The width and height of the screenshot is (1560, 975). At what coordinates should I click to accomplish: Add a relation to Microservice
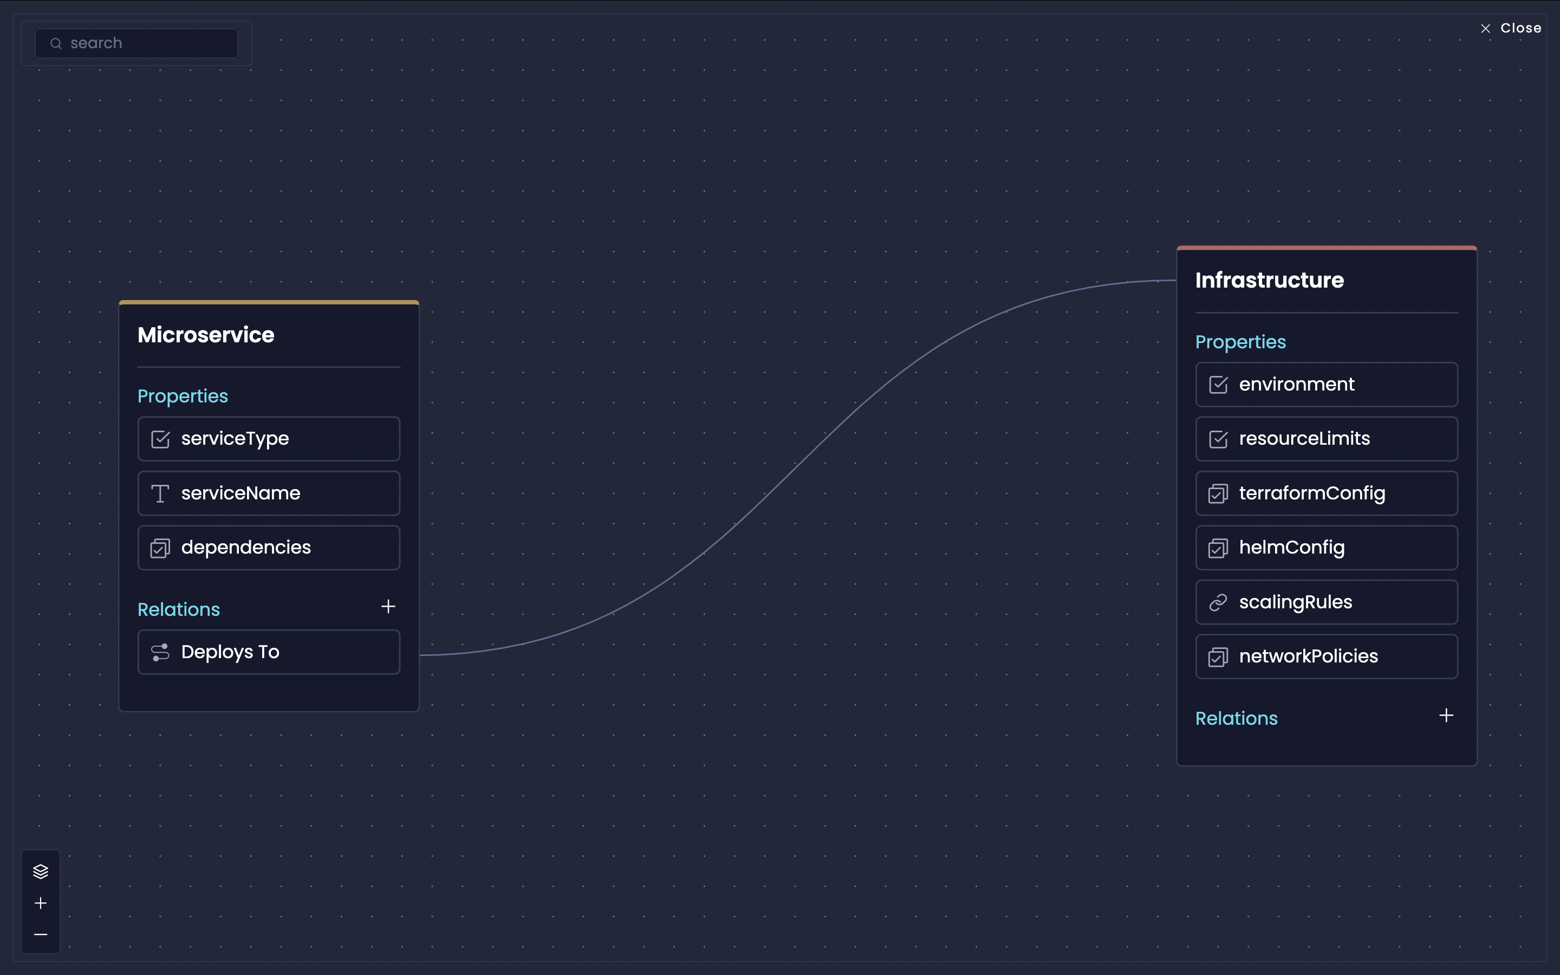pos(388,606)
